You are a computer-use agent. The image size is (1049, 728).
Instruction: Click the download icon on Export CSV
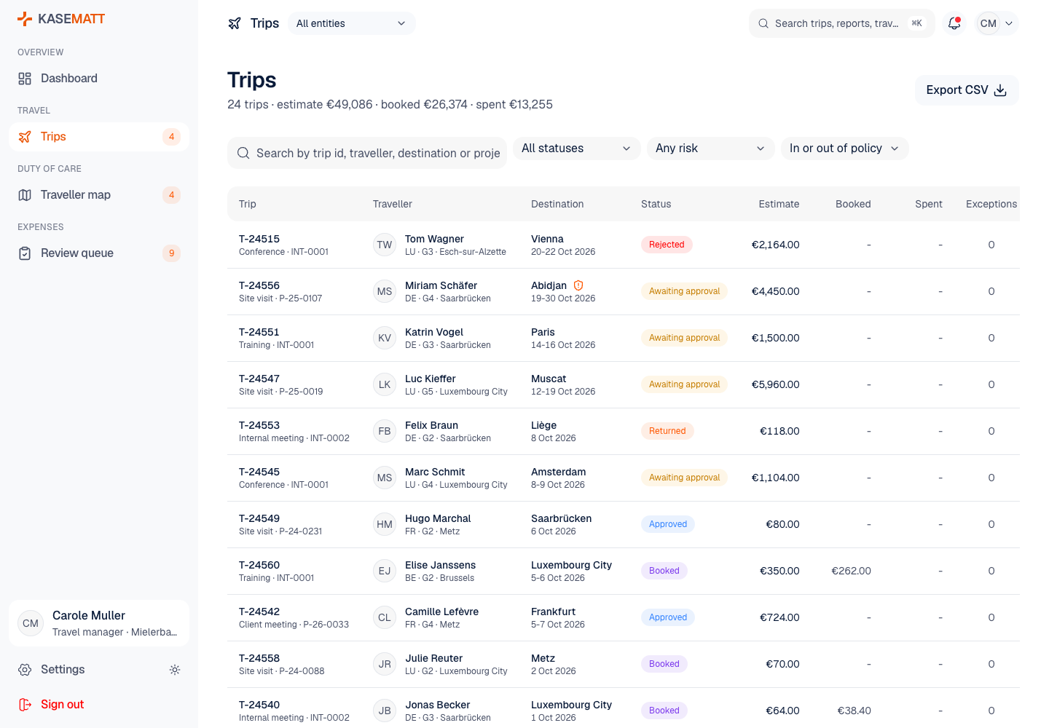tap(1000, 90)
